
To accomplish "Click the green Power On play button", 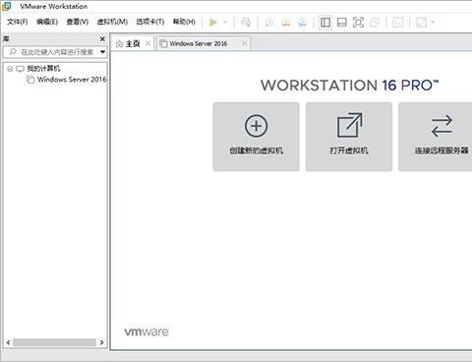I will click(x=213, y=23).
